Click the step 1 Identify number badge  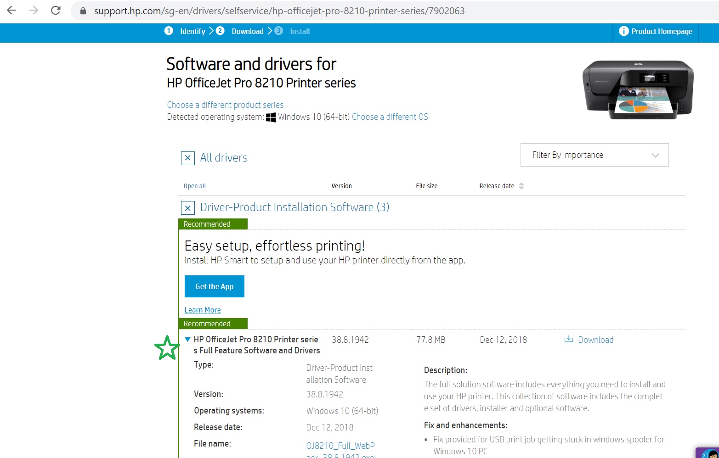coord(169,31)
